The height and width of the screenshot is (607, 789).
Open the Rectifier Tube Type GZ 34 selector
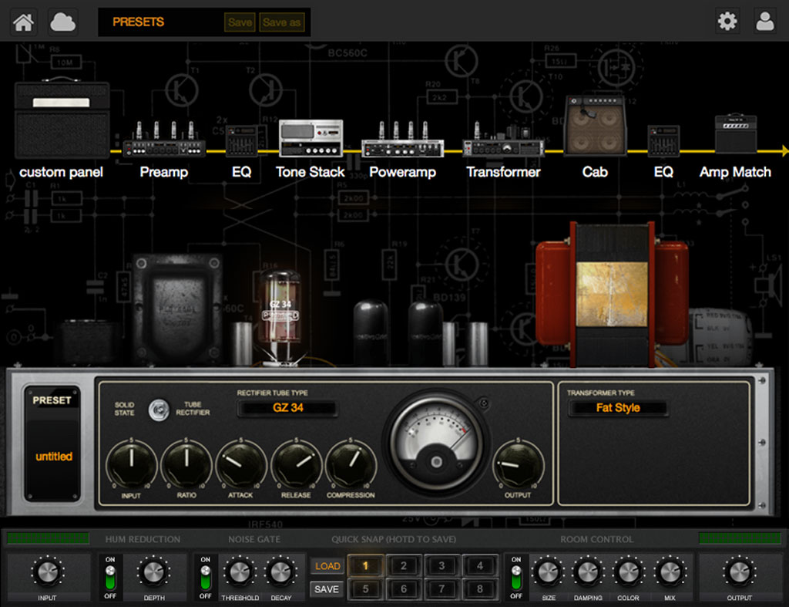tap(287, 408)
